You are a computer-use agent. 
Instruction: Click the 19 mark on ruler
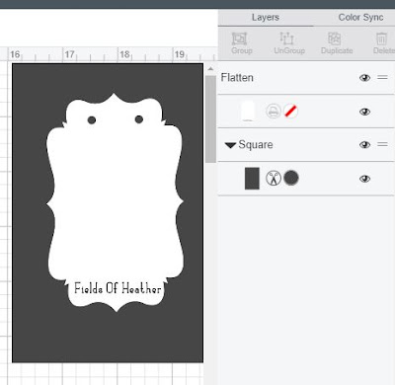[180, 54]
